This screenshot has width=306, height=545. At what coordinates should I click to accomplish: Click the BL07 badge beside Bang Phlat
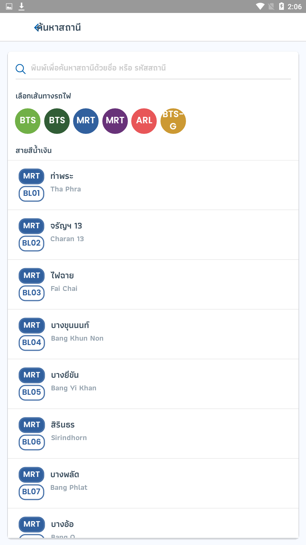pos(31,492)
